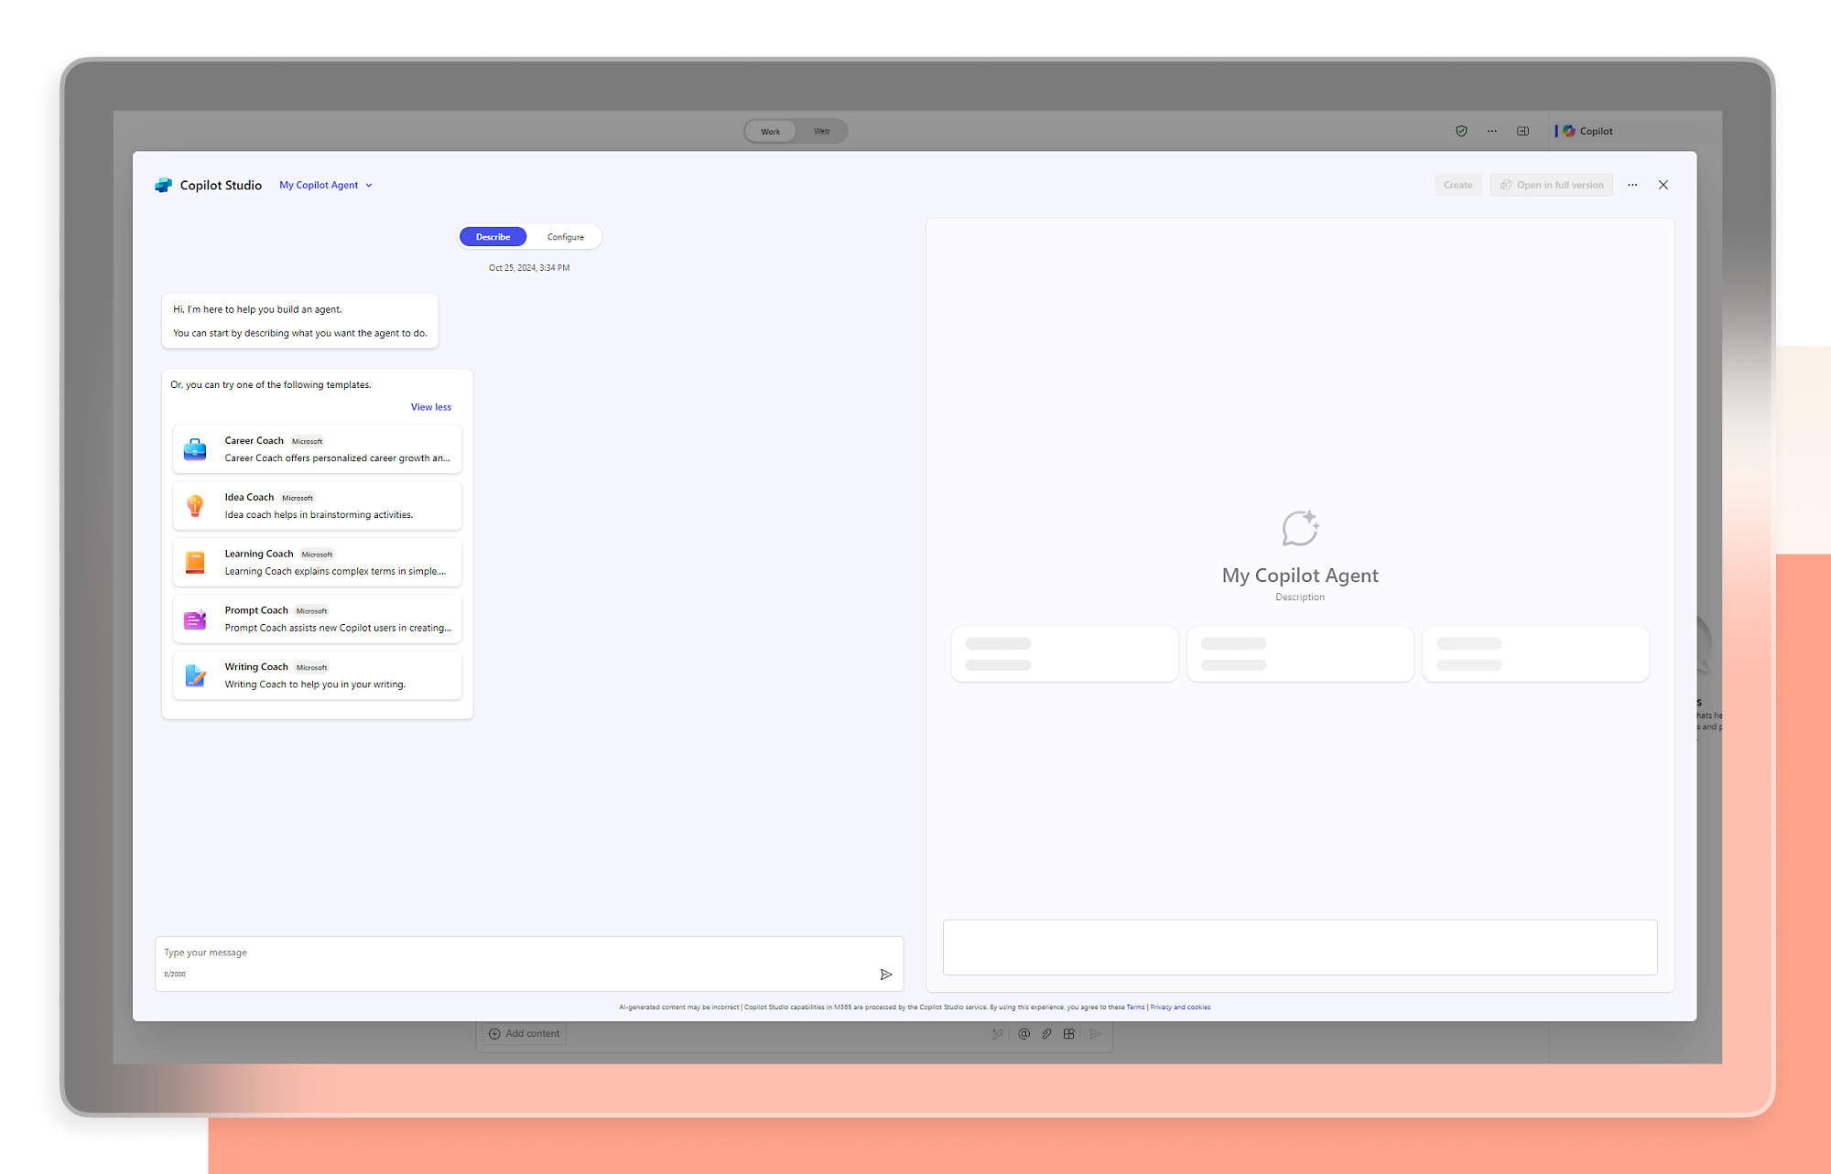Click the middle placeholder suggestion card
This screenshot has height=1174, width=1831.
coord(1300,653)
